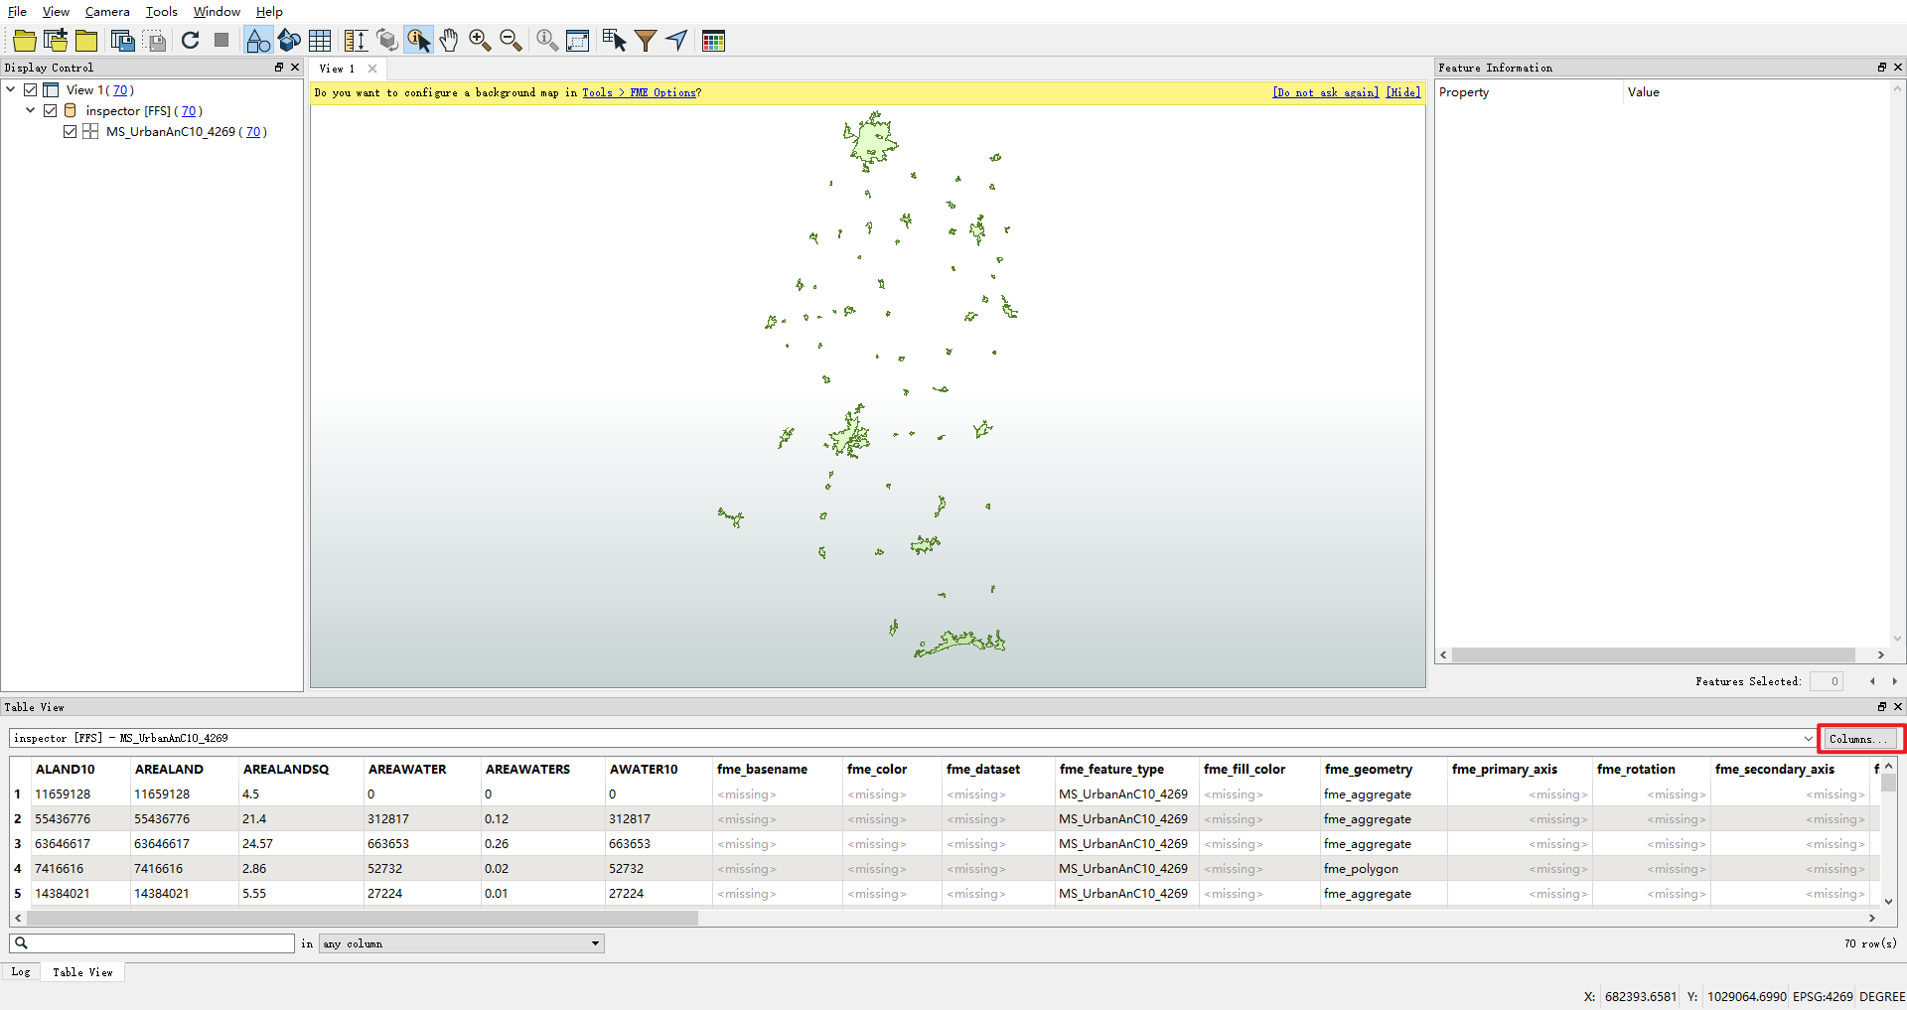Close the View 1 tab
This screenshot has height=1010, width=1907.
coord(372,69)
